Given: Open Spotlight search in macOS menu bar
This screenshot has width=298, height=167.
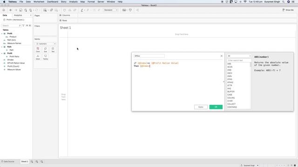Looking at the screenshot, I should click(x=283, y=2).
